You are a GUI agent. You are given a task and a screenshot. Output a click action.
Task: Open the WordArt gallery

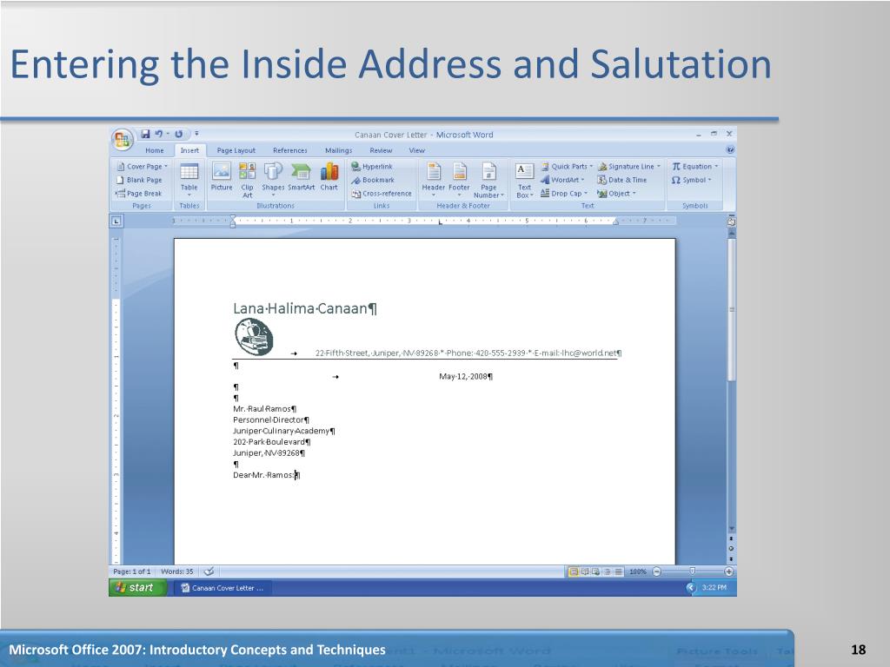pos(562,180)
